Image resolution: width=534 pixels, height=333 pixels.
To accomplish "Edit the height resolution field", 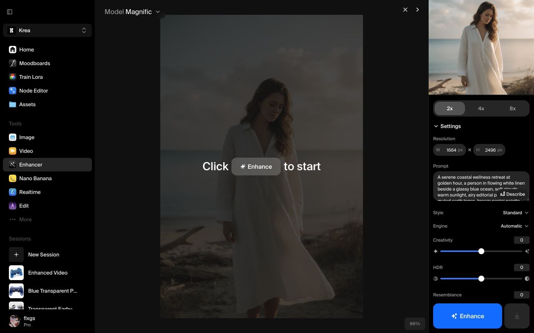I will click(x=489, y=150).
